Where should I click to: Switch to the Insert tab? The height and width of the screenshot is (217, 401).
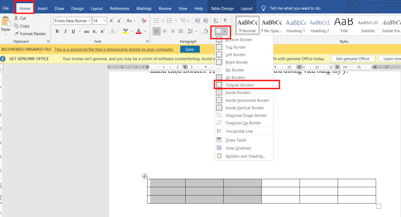[x=43, y=8]
